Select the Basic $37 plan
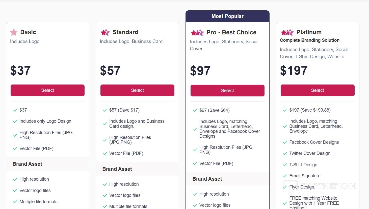 tap(47, 90)
